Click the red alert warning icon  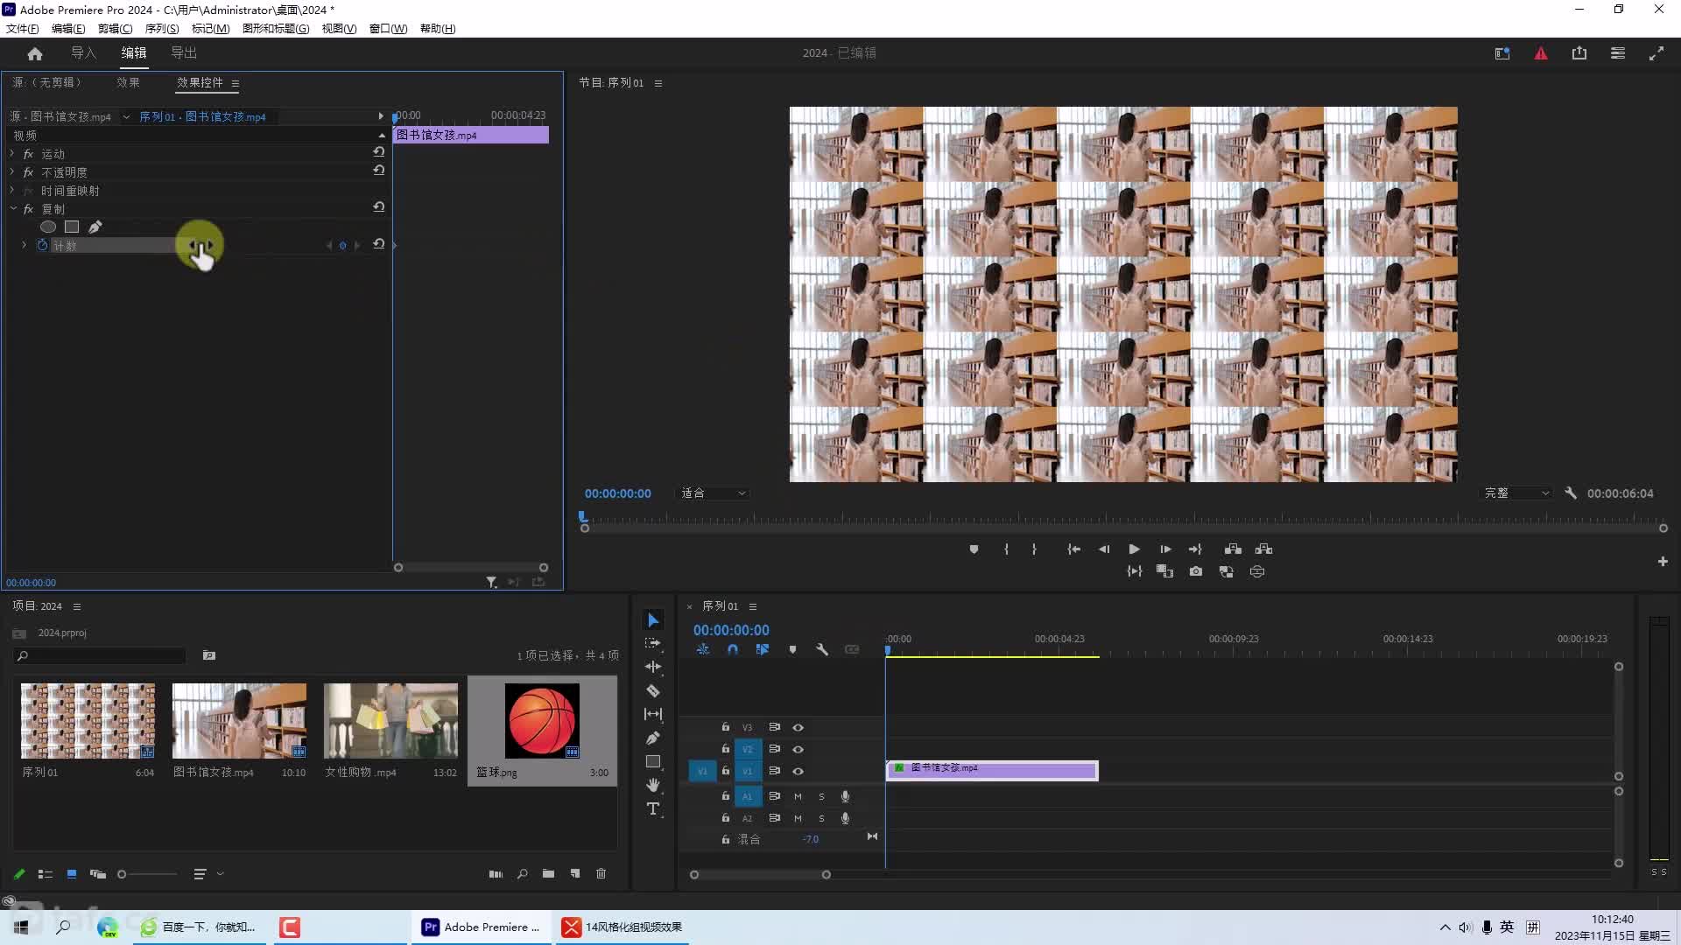[x=1541, y=53]
